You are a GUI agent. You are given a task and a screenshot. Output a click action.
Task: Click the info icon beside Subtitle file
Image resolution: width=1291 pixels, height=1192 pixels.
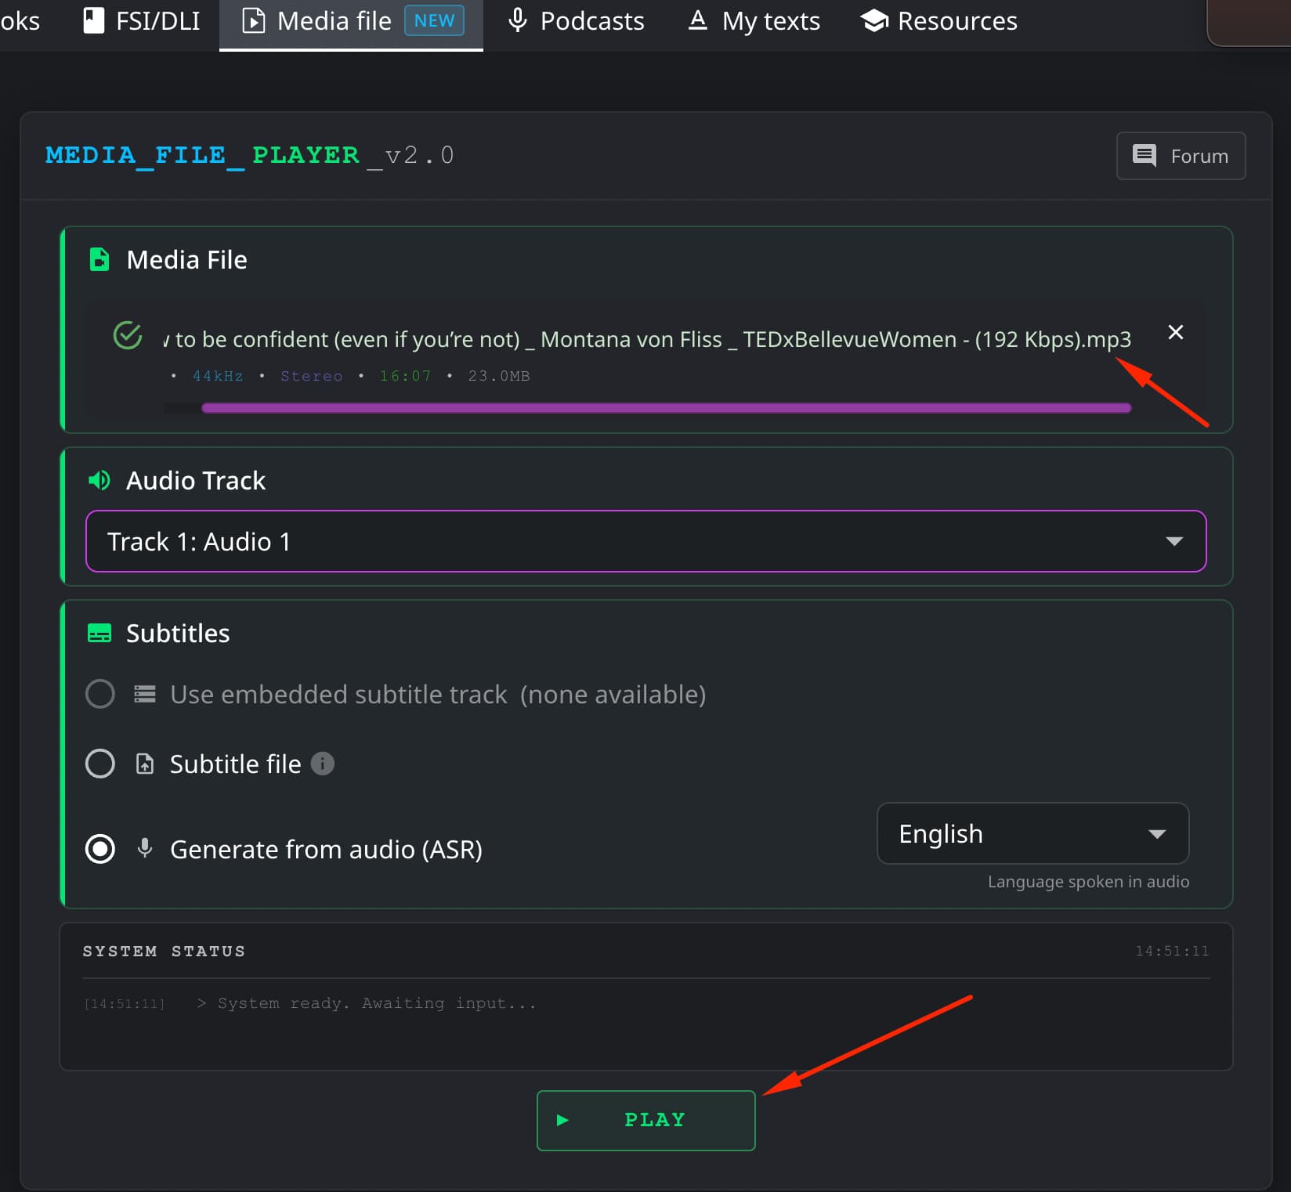[x=322, y=764]
